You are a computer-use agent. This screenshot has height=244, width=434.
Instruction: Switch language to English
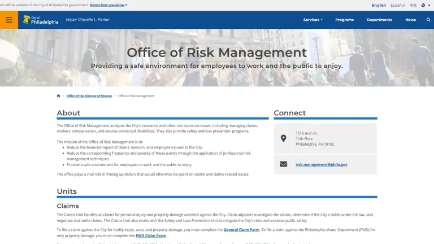pos(379,5)
